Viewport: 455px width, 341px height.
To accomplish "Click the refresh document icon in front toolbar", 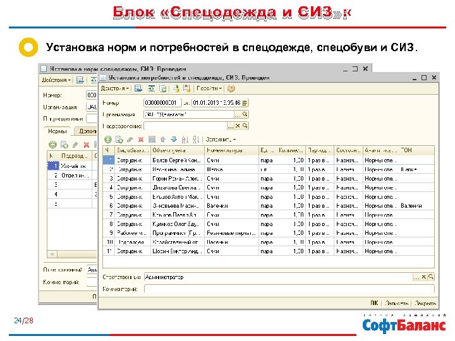I will 164,88.
